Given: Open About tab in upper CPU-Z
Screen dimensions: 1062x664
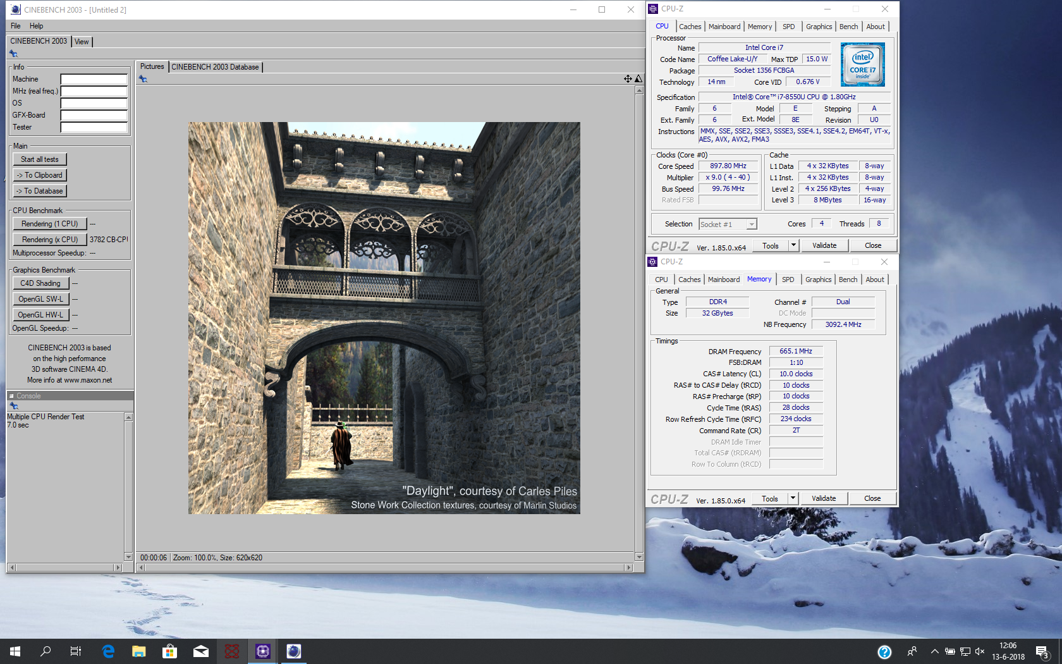Looking at the screenshot, I should 876,27.
